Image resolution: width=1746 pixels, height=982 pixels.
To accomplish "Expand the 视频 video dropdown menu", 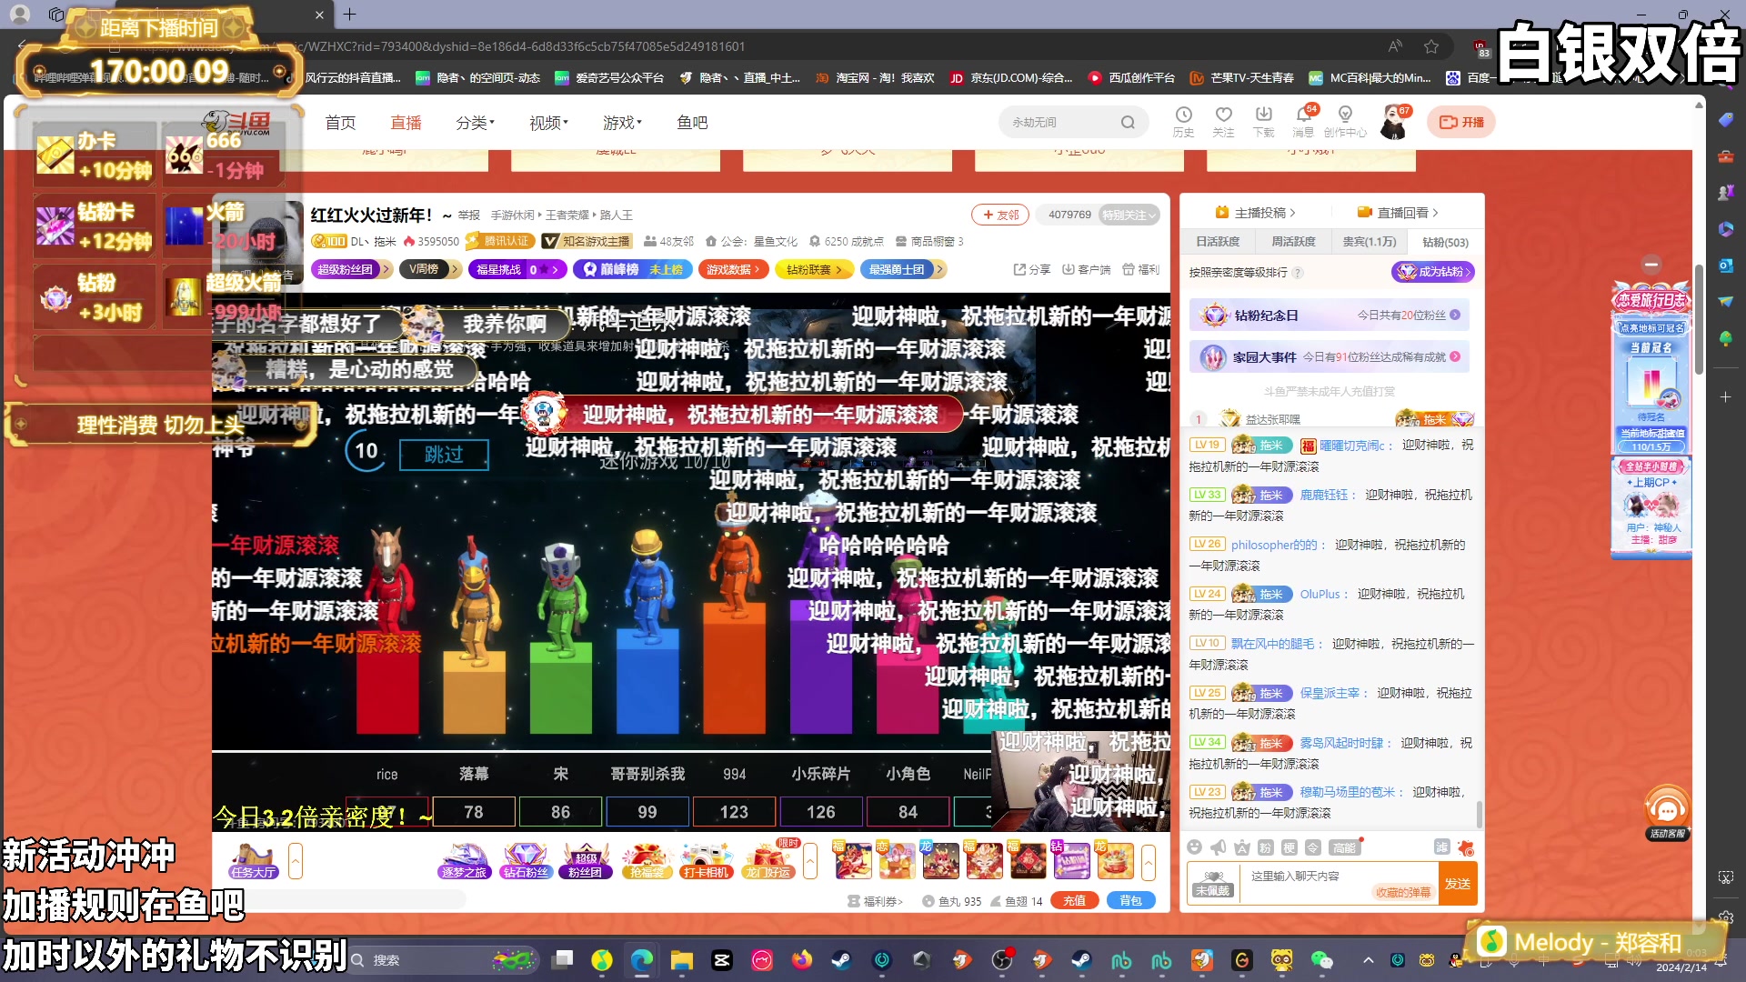I will click(548, 123).
